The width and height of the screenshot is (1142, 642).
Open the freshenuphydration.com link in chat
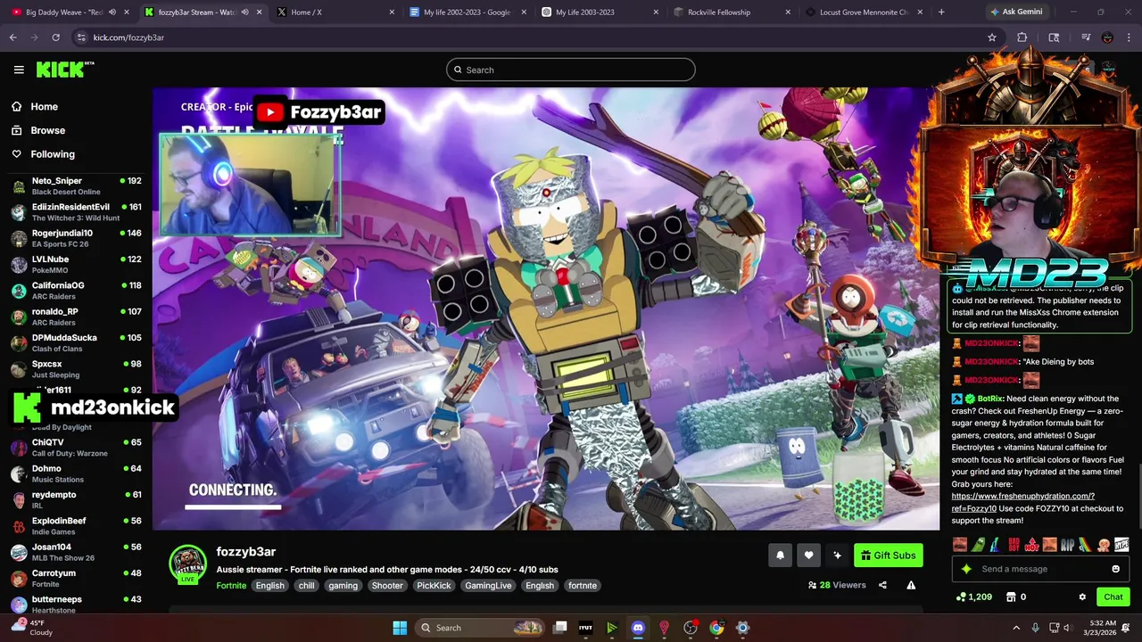click(x=1022, y=502)
